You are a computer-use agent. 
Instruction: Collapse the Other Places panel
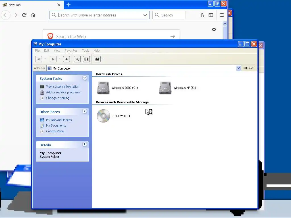85,111
